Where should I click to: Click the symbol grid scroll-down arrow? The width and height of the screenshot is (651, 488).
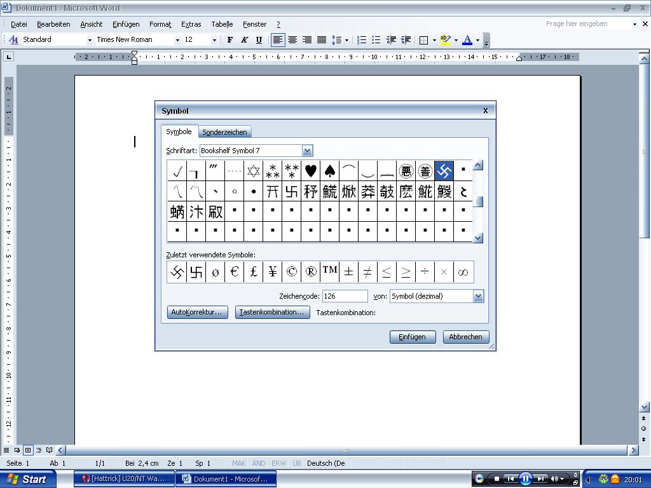click(478, 238)
